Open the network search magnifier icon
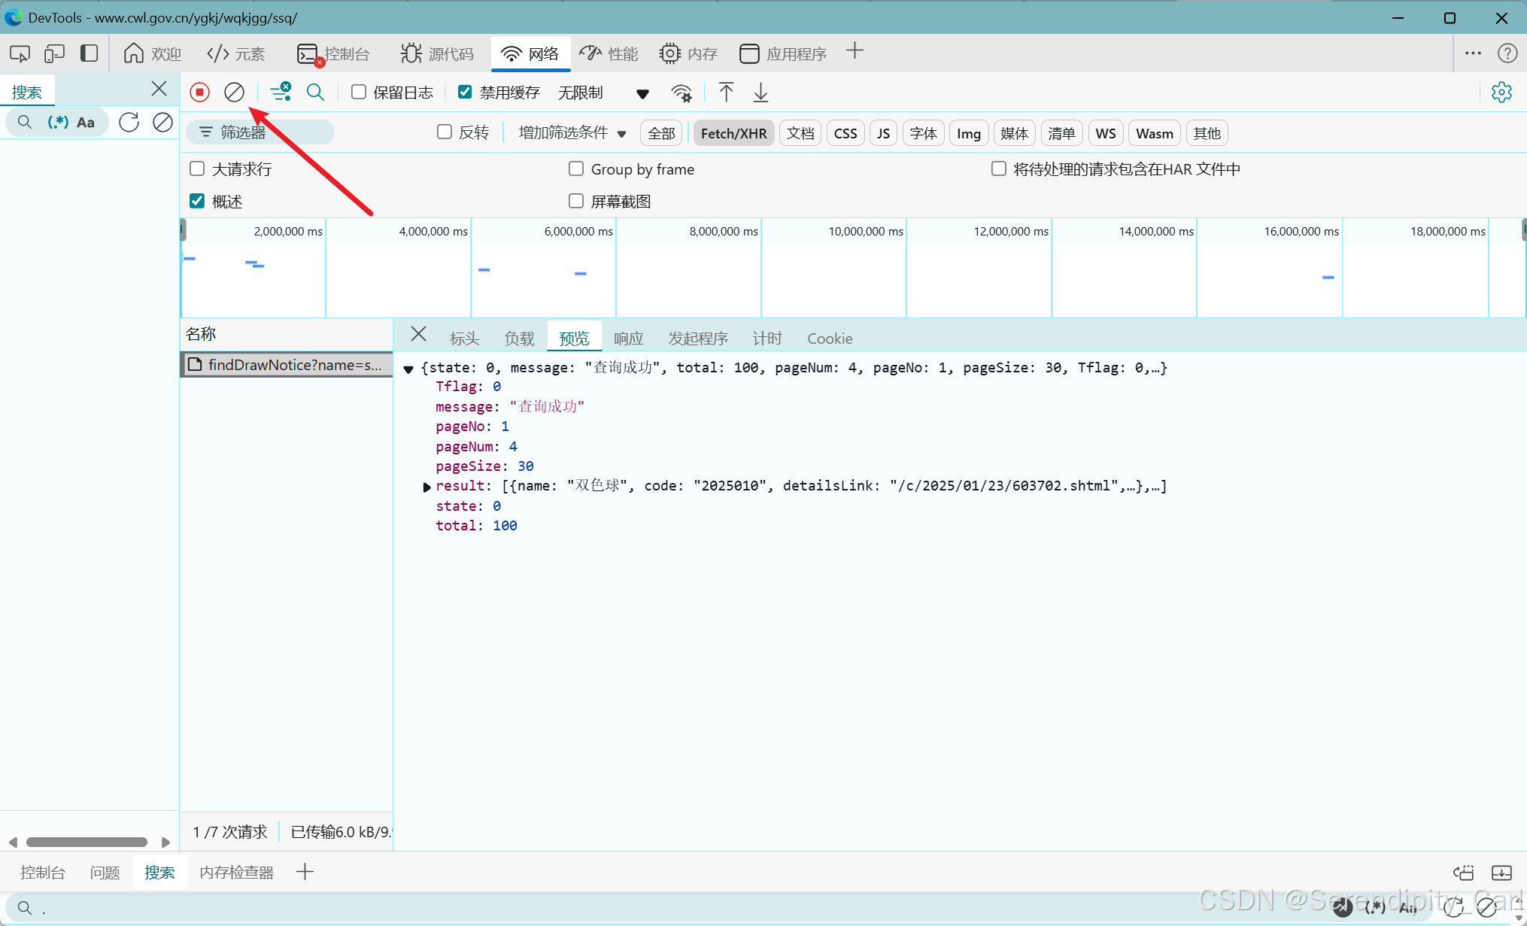Viewport: 1527px width, 926px height. pos(315,93)
